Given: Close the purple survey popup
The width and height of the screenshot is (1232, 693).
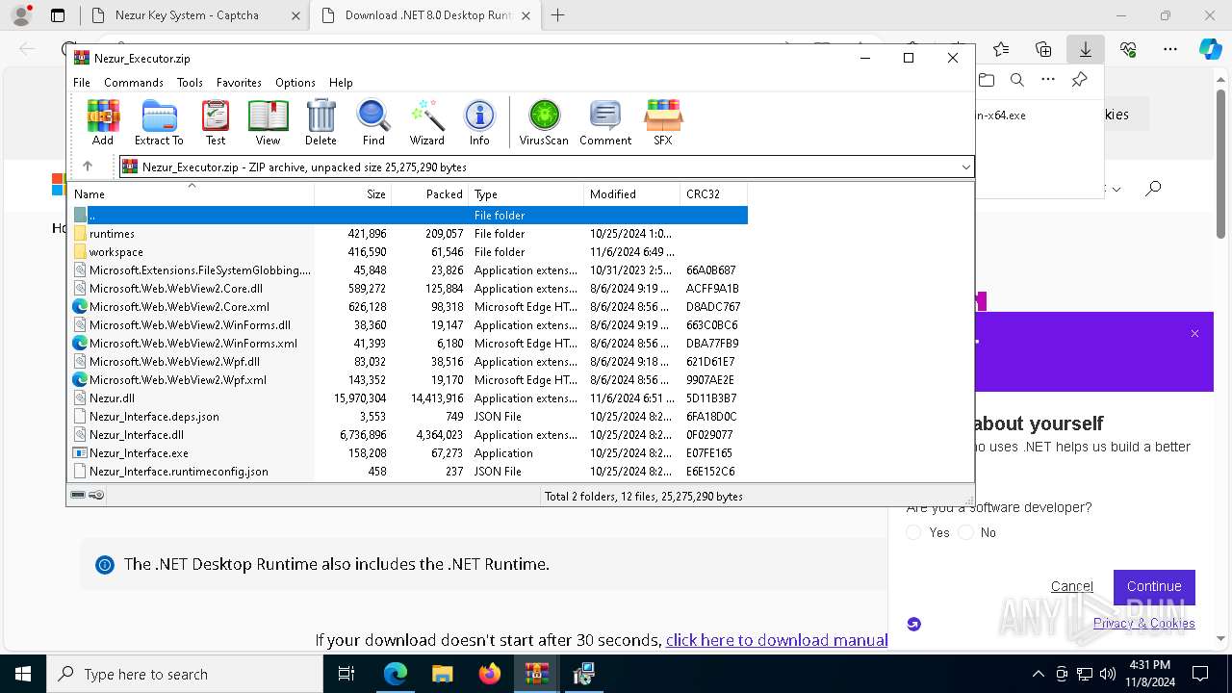Looking at the screenshot, I should [x=1194, y=334].
